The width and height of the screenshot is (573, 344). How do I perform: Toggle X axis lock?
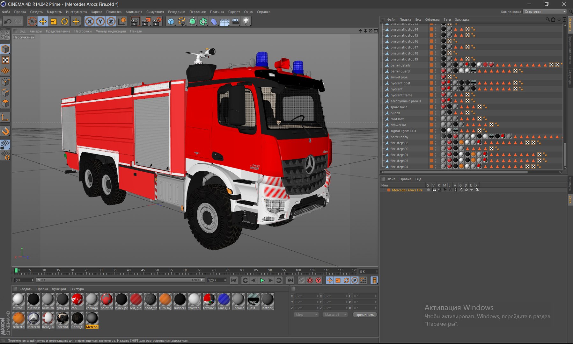pos(90,21)
